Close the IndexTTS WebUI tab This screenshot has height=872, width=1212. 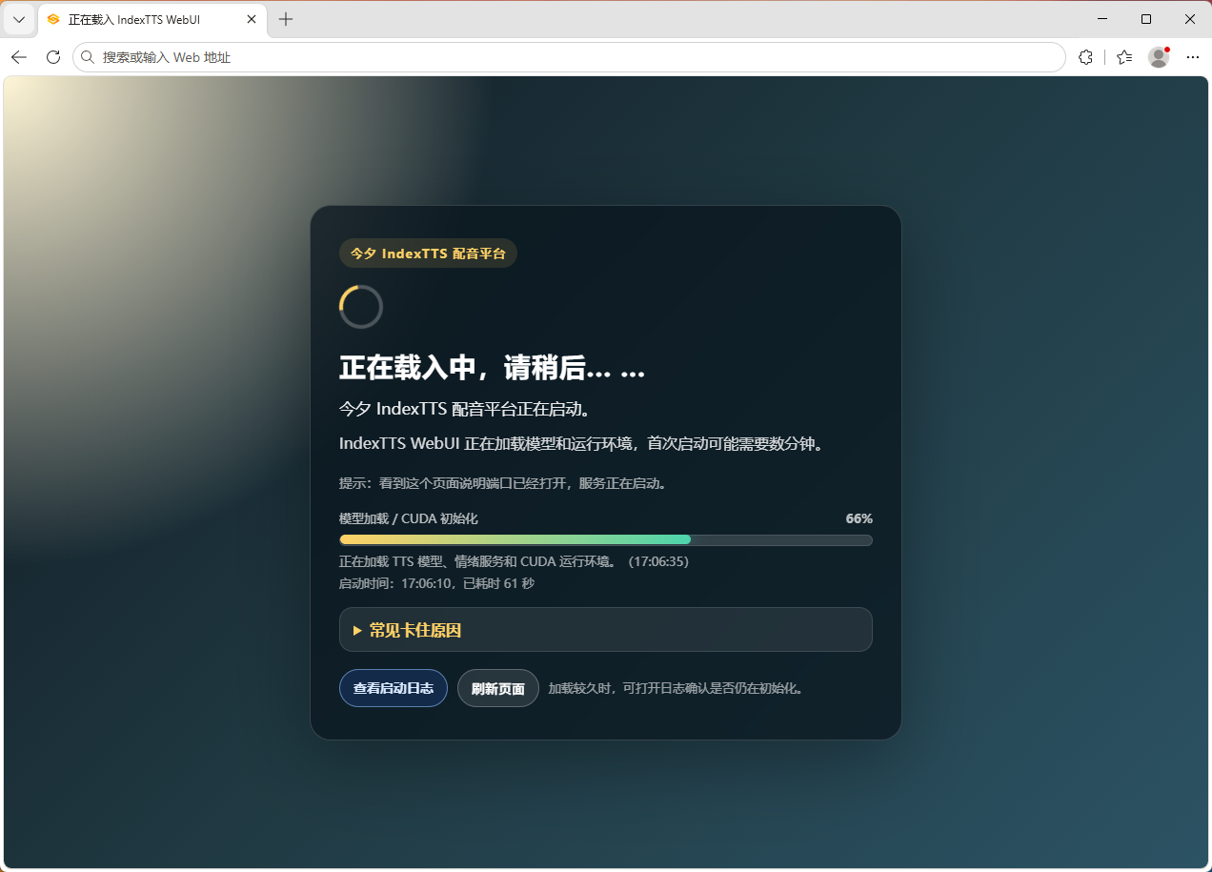click(252, 19)
